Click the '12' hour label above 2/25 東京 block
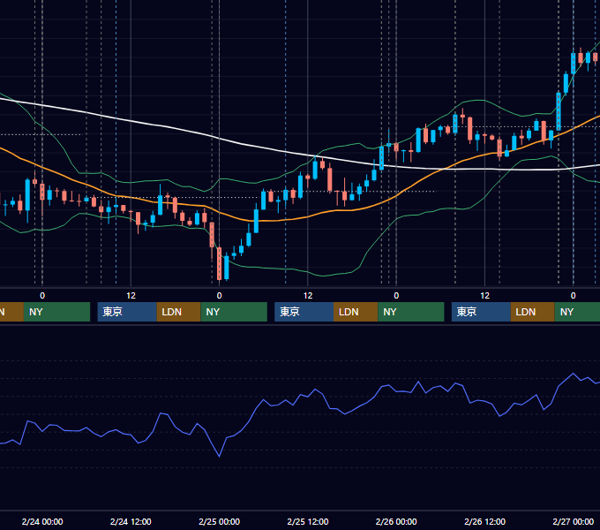This screenshot has height=530, width=600. pos(308,296)
